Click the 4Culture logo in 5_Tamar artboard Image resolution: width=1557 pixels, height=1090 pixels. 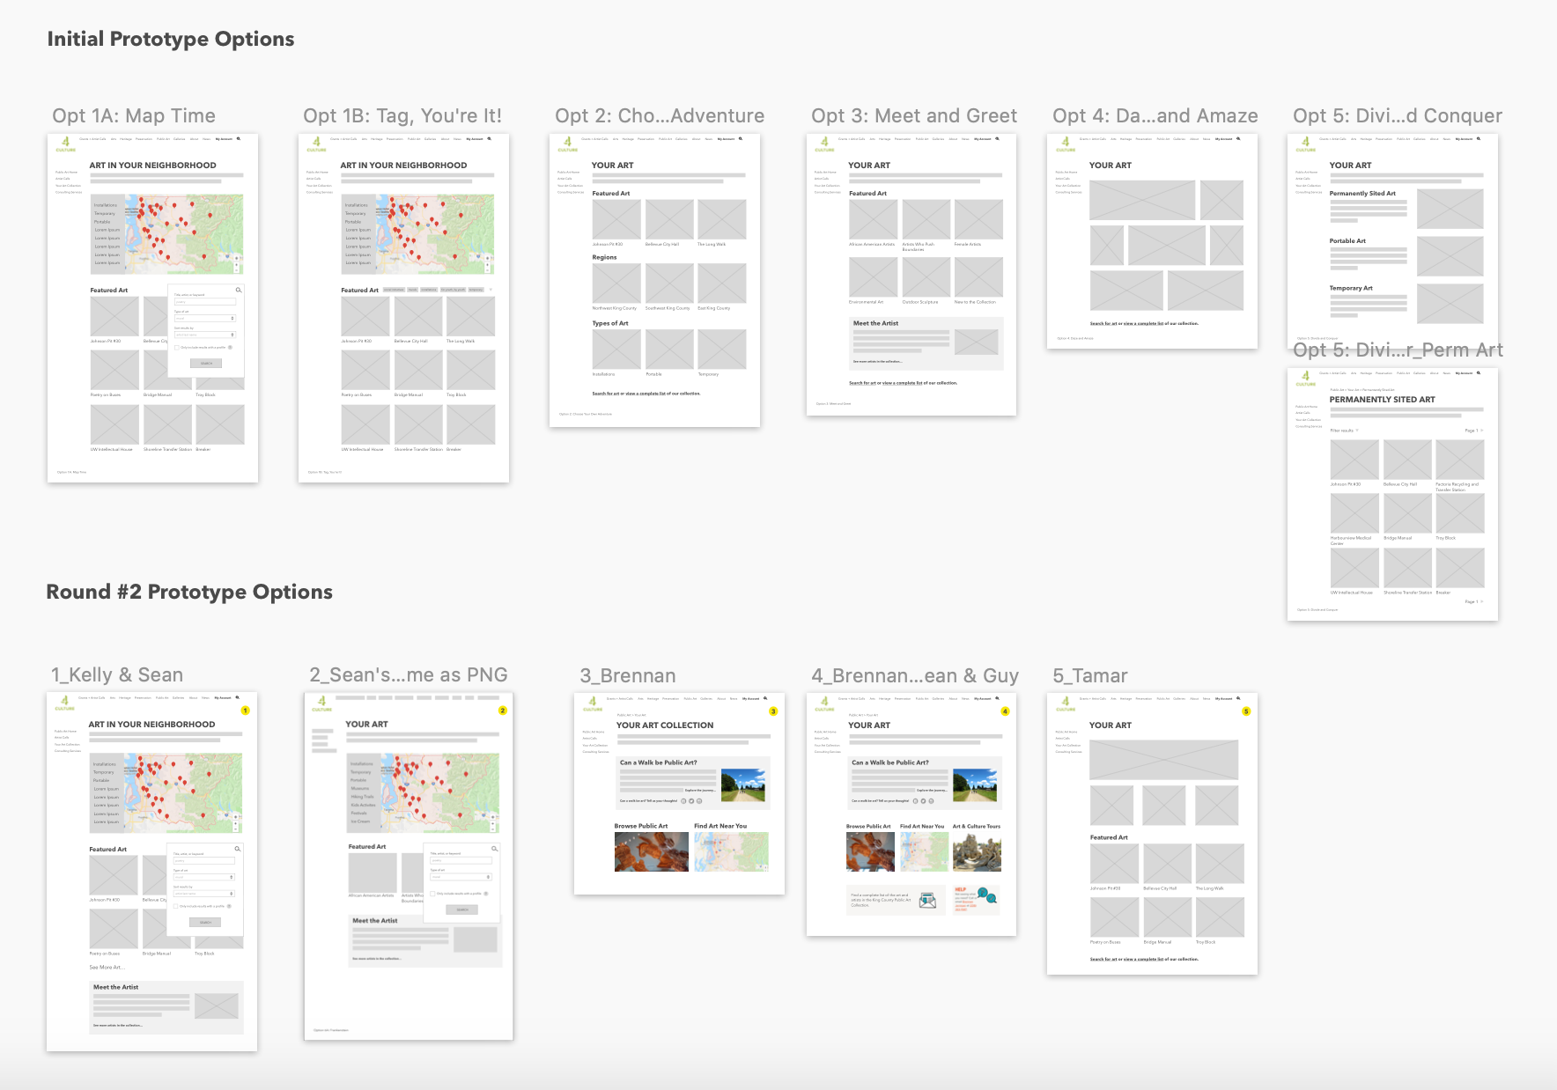point(1066,704)
